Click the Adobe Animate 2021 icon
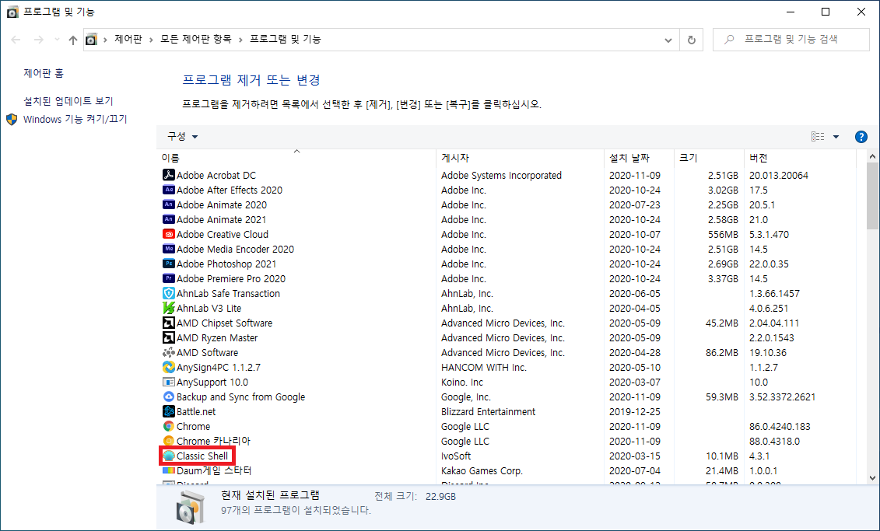This screenshot has height=531, width=880. point(168,219)
